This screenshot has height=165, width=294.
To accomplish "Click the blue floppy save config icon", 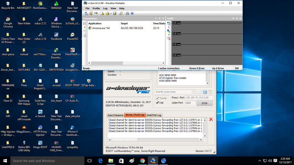I will pos(205,92).
